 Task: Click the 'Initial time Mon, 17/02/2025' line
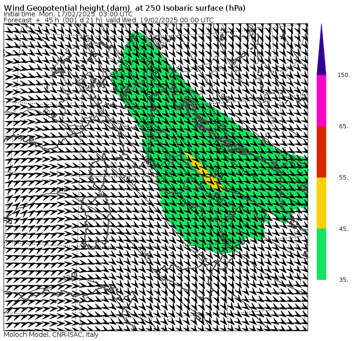(68, 14)
